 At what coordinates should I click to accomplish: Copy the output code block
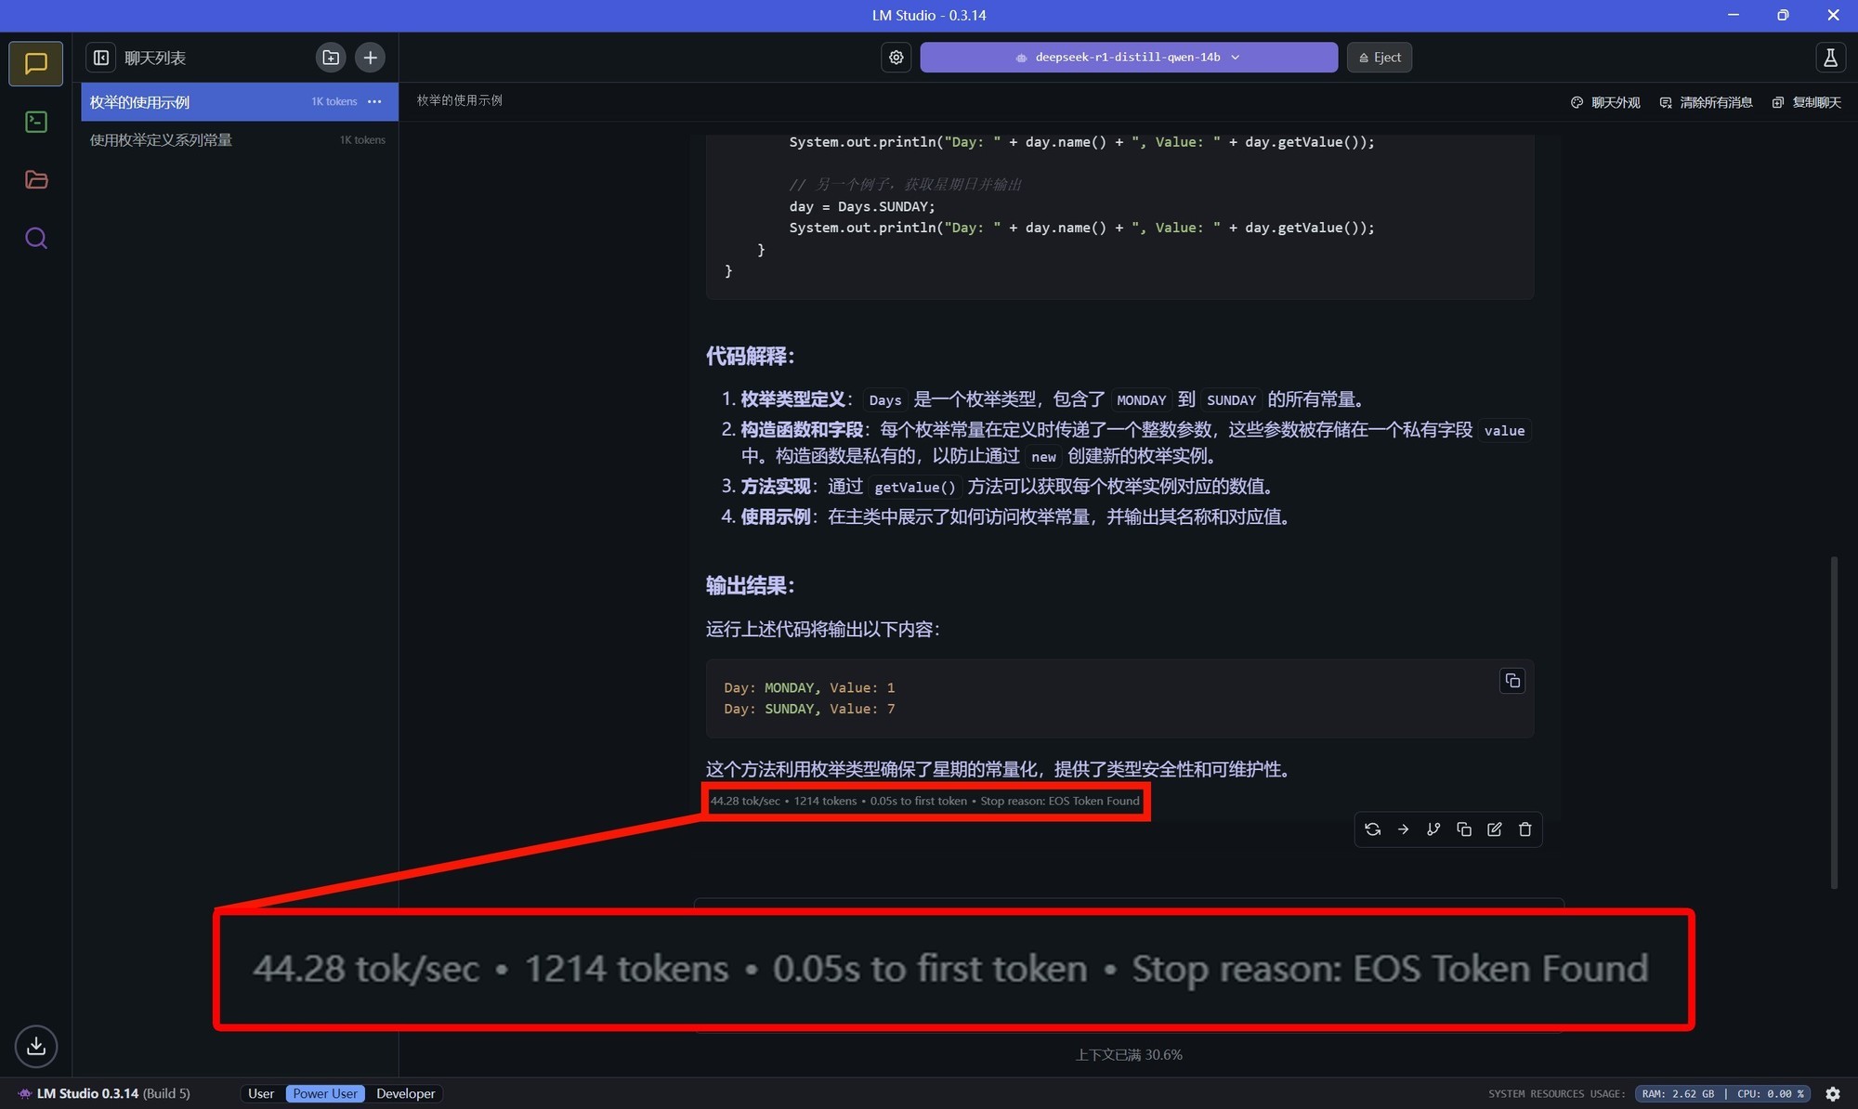(1512, 681)
